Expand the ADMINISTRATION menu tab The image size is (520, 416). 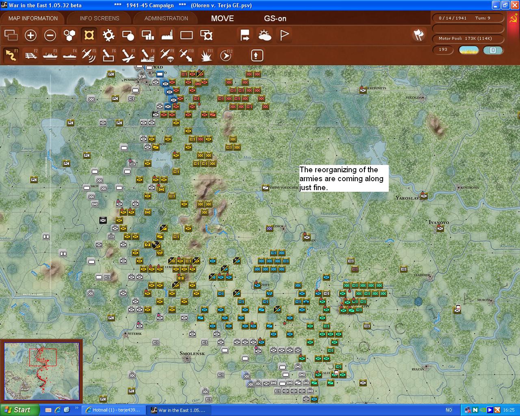pos(166,18)
